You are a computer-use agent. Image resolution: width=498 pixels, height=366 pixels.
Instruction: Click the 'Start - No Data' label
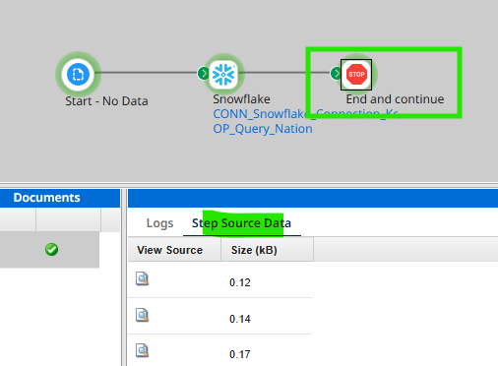coord(106,101)
